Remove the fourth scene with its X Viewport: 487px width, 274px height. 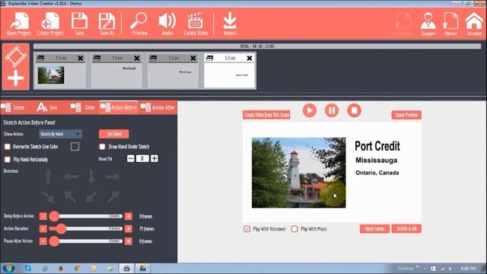tap(250, 58)
